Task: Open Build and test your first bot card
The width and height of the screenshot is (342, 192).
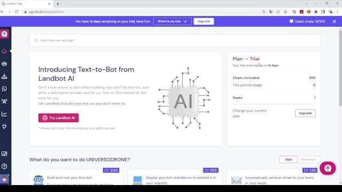Action: coord(76,178)
